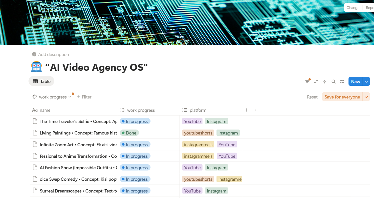374x198 pixels.
Task: Click the spinner icon on work progress column
Action: (x=122, y=110)
